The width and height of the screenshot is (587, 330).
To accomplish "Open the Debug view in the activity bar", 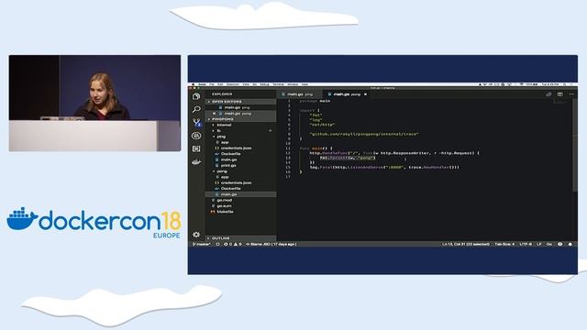I will coord(196,136).
